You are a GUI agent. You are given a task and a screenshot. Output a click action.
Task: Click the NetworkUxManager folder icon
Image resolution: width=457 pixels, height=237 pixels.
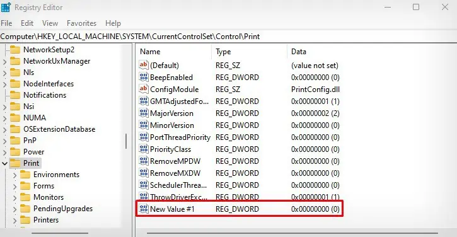click(x=15, y=61)
